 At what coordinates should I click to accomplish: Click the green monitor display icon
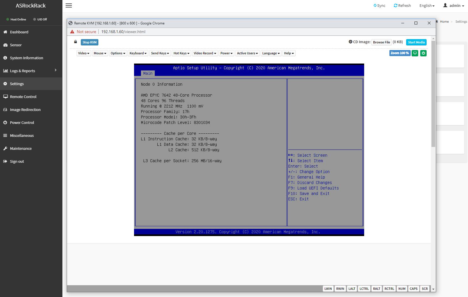click(x=415, y=53)
